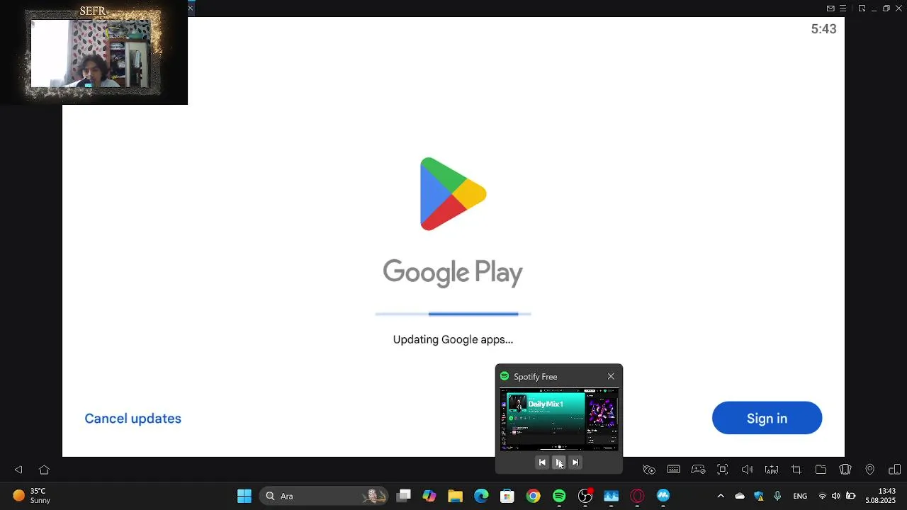Take an emulator screenshot with the frame icon
The width and height of the screenshot is (907, 510).
click(723, 470)
